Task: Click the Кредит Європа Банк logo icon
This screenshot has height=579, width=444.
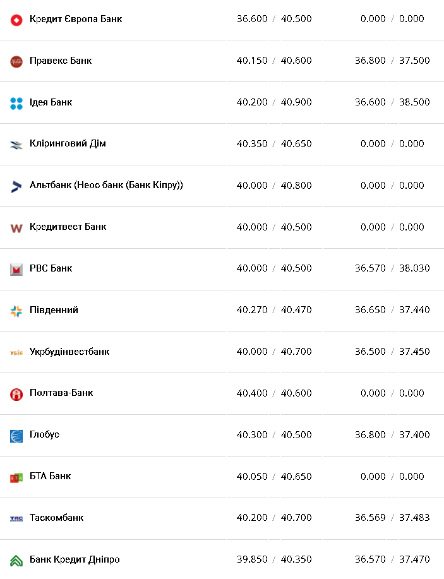Action: pos(16,20)
